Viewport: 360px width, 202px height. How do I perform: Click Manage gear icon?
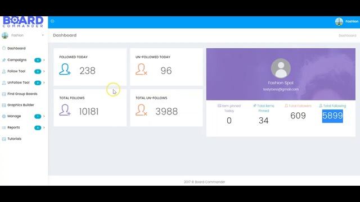tap(4, 116)
